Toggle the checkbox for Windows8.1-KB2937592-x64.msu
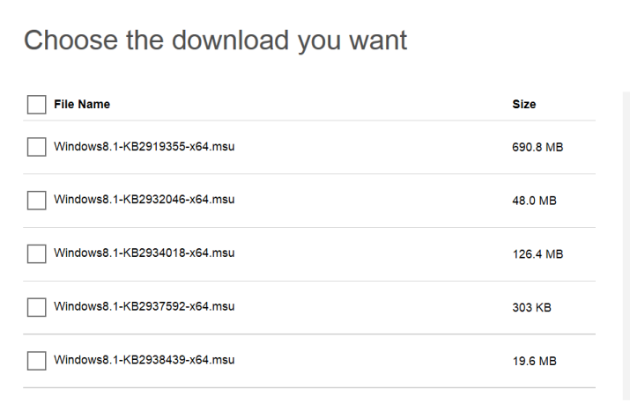The image size is (630, 418). 36,307
